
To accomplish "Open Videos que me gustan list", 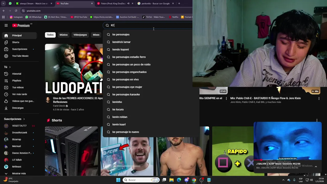I will tap(19, 101).
